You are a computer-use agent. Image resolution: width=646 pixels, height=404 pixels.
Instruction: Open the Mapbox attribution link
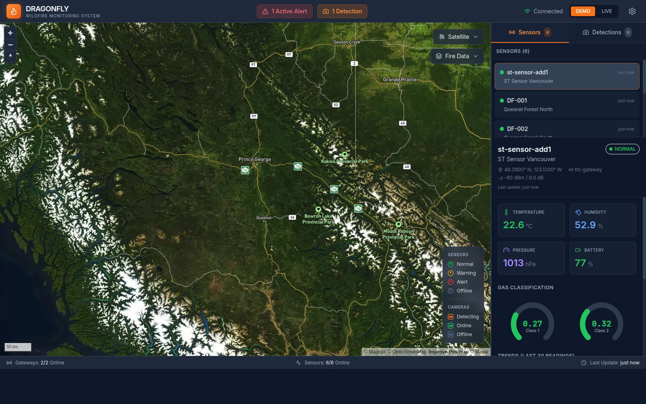375,352
